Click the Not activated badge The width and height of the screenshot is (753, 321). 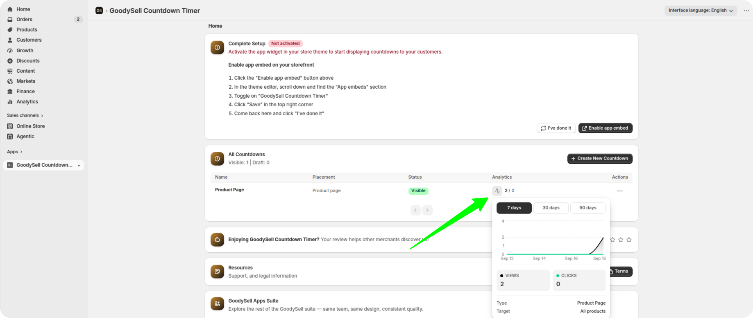point(285,43)
